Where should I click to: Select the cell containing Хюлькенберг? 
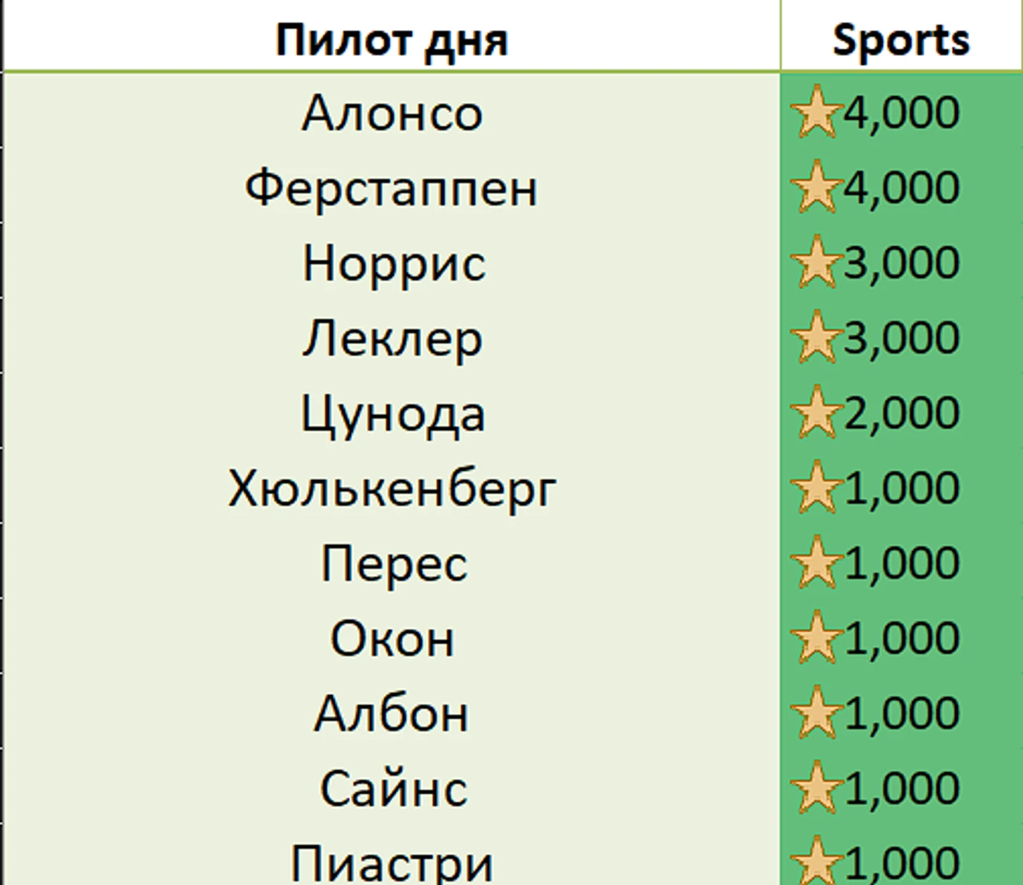[392, 488]
